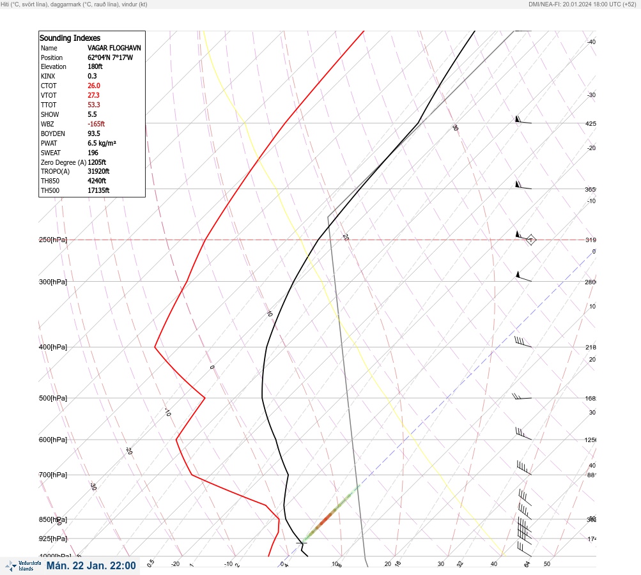This screenshot has width=641, height=575.
Task: Click the diamond tropopause marker at 250 hPa
Action: pyautogui.click(x=530, y=240)
